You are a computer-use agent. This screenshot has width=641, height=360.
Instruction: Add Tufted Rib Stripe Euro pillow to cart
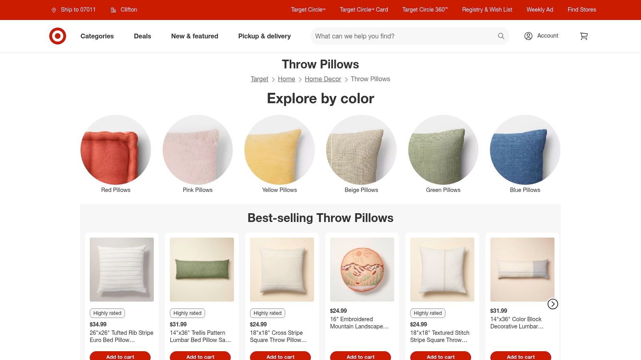click(x=120, y=356)
